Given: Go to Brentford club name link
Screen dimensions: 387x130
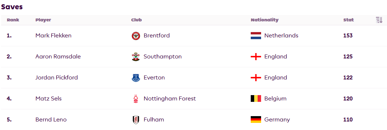Looking at the screenshot, I should [156, 36].
